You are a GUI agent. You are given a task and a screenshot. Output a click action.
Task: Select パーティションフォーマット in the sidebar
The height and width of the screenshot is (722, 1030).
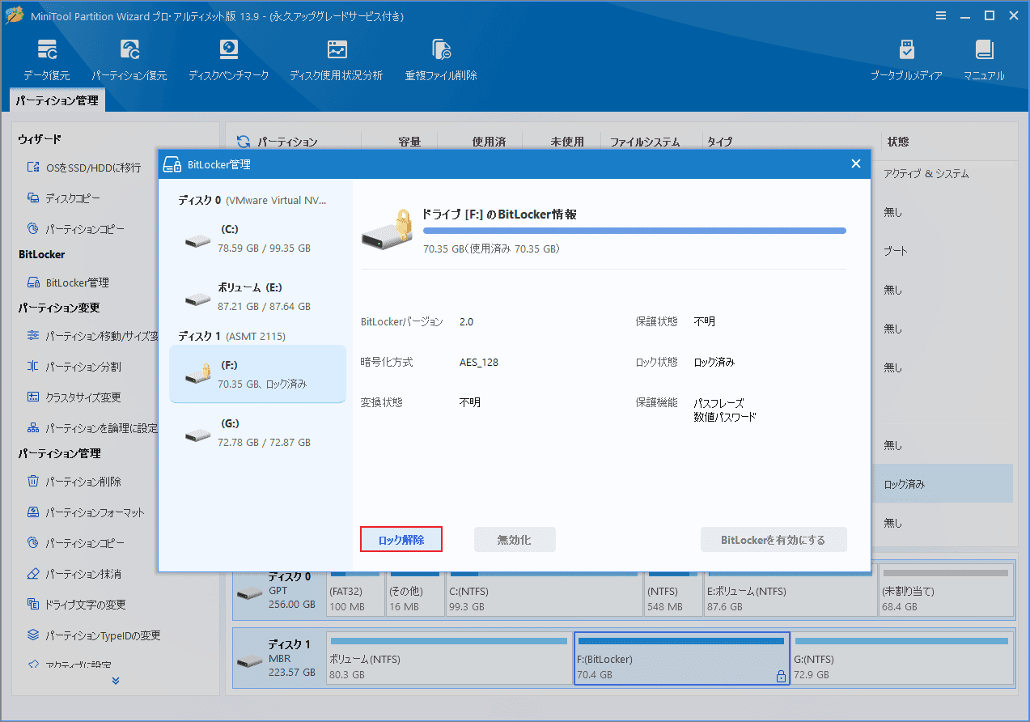click(86, 512)
